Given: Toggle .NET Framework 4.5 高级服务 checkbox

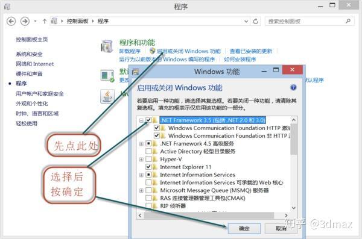Looking at the screenshot, I should pos(148,144).
